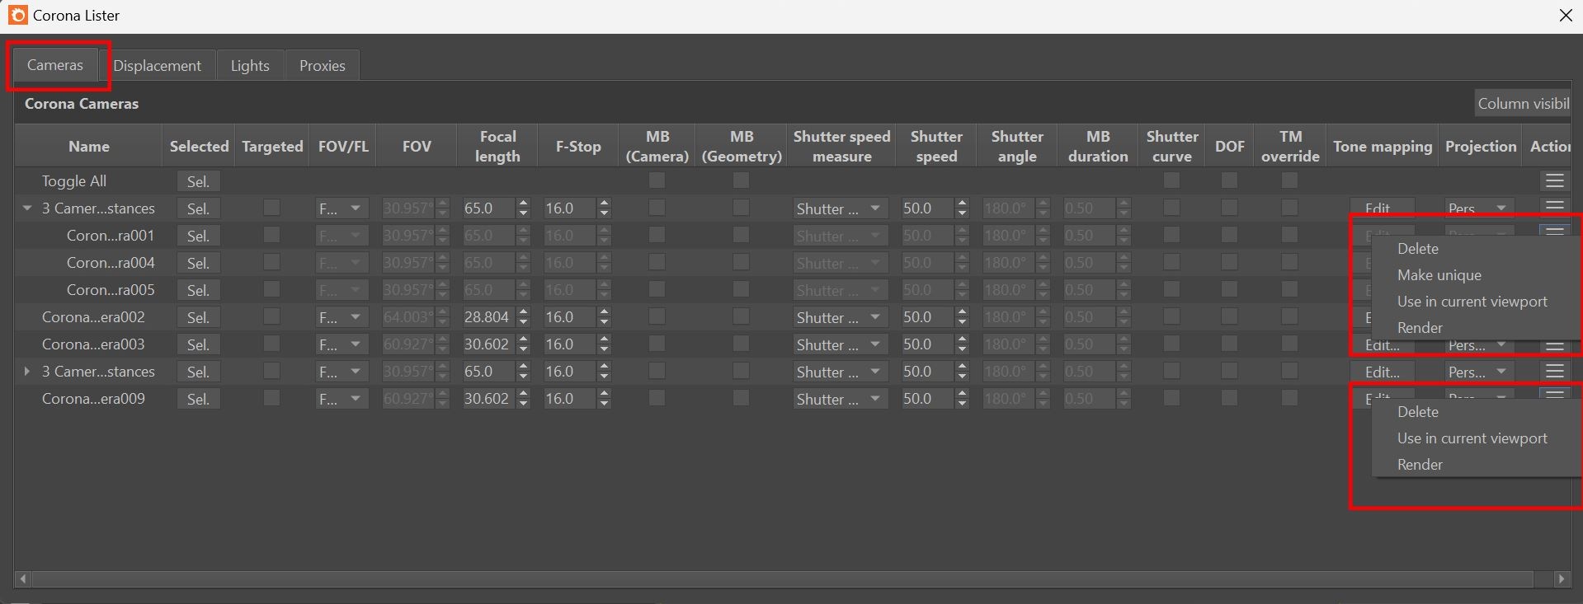Select the Corona...era009 camera name
The height and width of the screenshot is (604, 1583).
tap(93, 399)
